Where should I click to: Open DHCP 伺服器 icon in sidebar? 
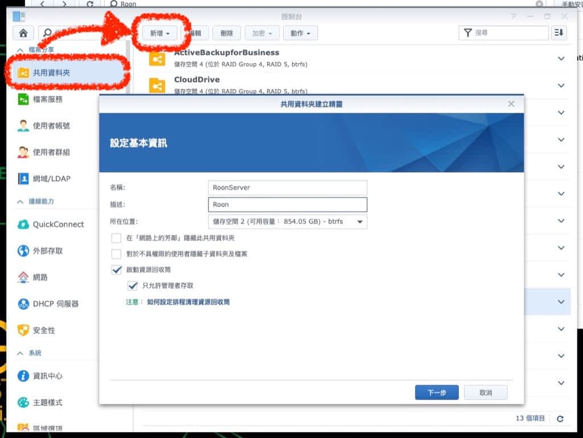coord(23,304)
